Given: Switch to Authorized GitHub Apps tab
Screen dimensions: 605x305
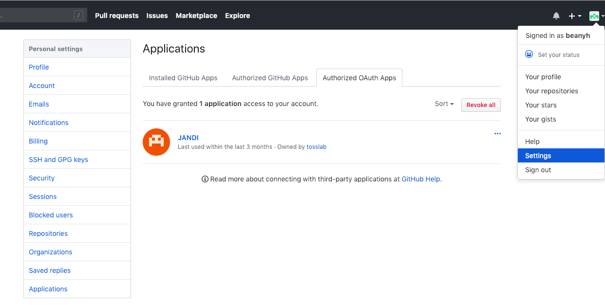Looking at the screenshot, I should pos(270,78).
